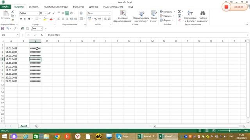
Task: Click the AutoSum sigma icon
Action: click(179, 12)
